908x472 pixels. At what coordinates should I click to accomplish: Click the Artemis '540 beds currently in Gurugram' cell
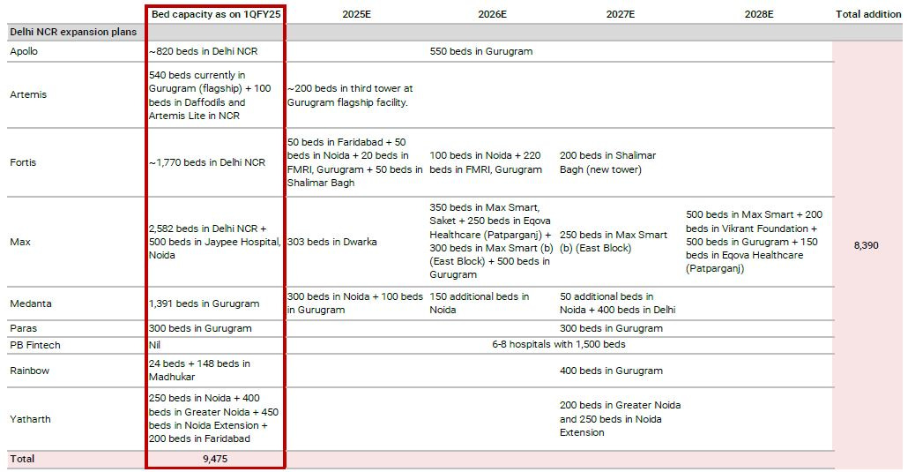pos(210,95)
